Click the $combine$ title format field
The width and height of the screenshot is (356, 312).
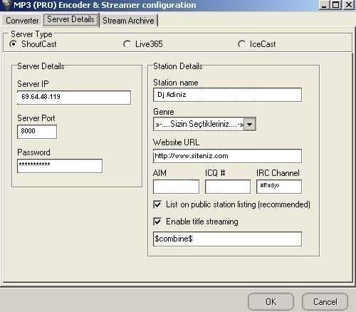coord(227,239)
